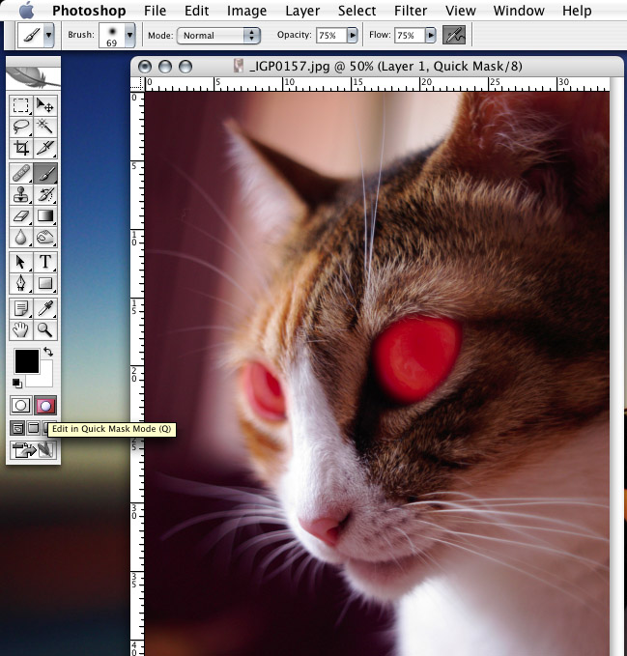This screenshot has width=627, height=656.
Task: Enable the Airbrush option in options bar
Action: pyautogui.click(x=452, y=35)
